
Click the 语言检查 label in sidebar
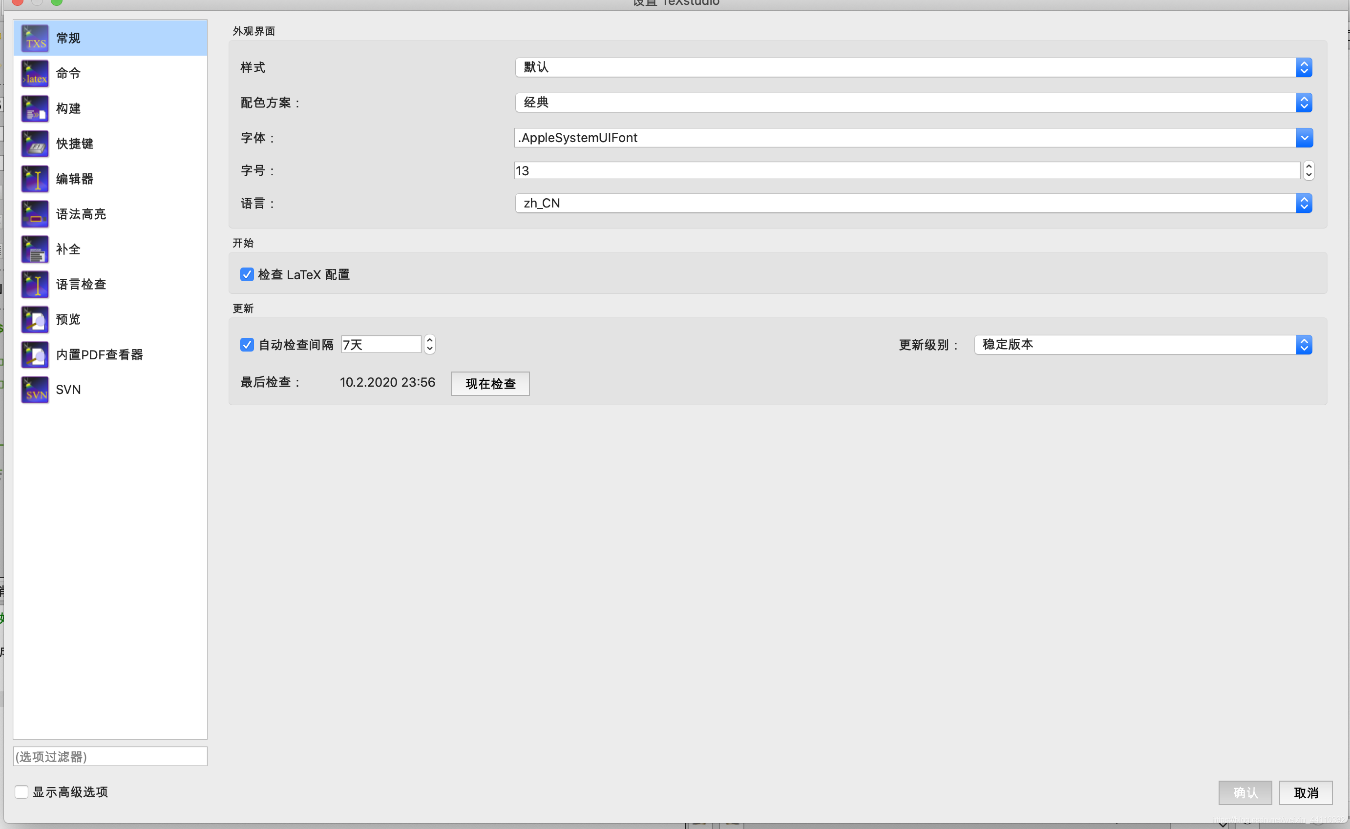pos(81,284)
